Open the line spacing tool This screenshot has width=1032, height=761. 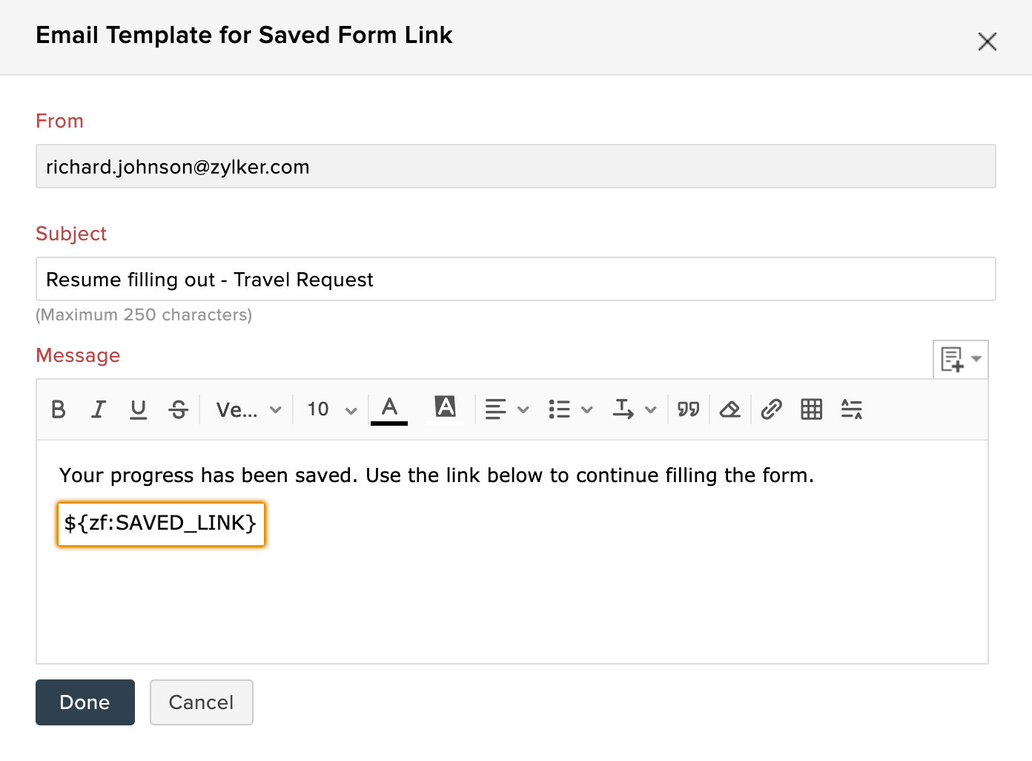tap(852, 409)
